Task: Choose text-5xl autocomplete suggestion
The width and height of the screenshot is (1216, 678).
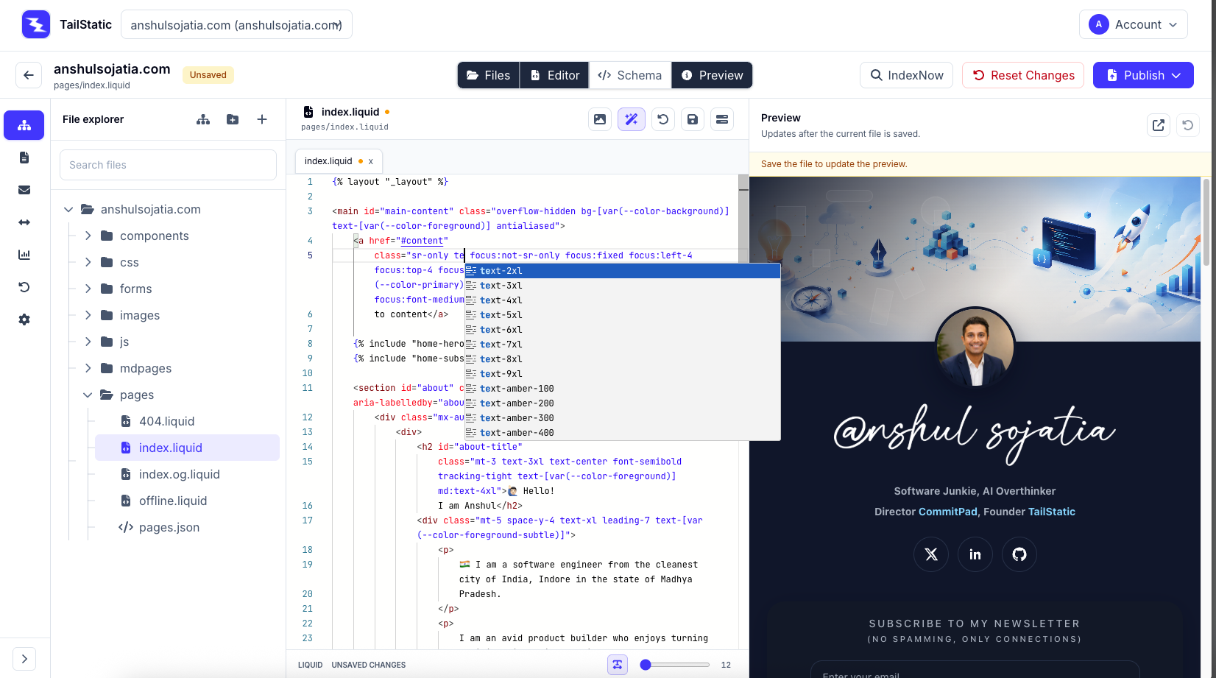Action: pyautogui.click(x=622, y=315)
